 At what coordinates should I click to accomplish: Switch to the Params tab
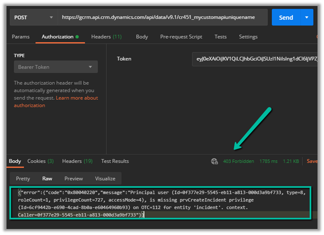click(20, 37)
